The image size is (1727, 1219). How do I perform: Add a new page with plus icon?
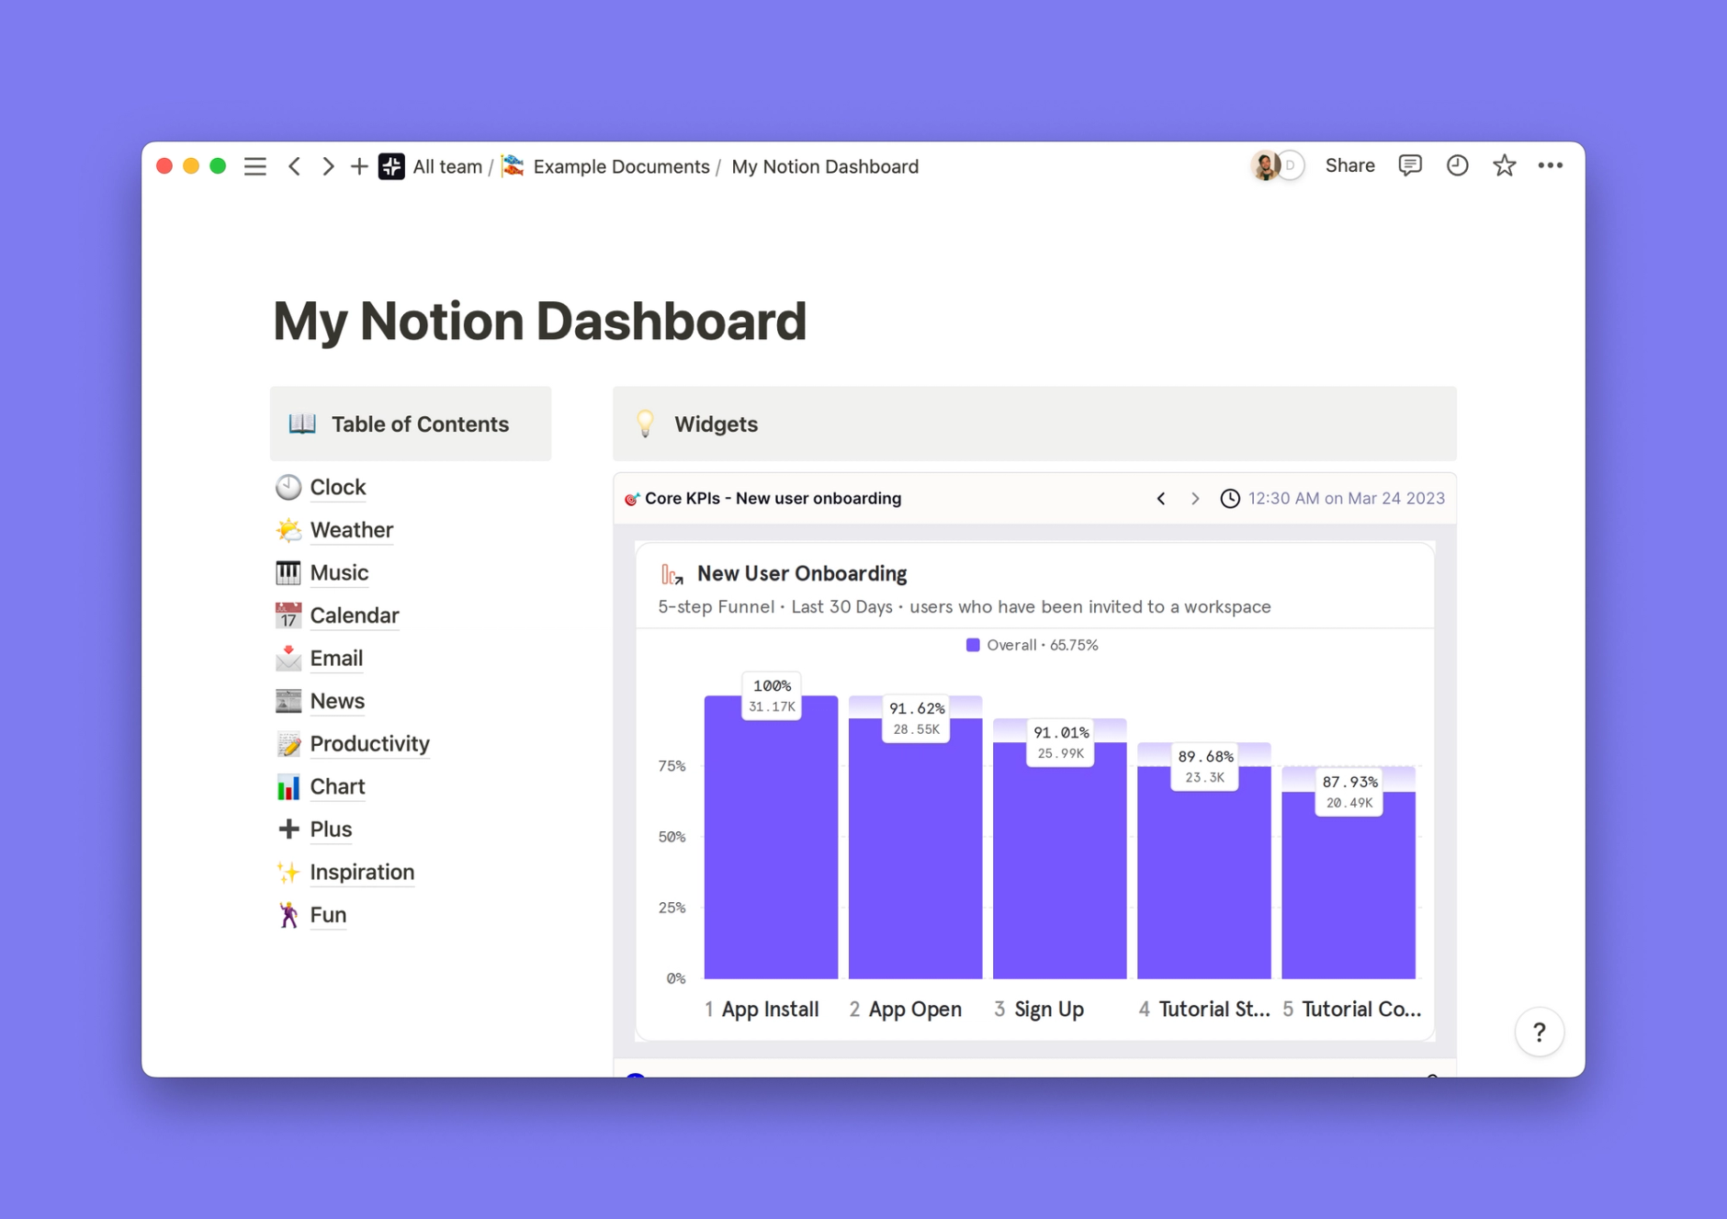pos(358,166)
